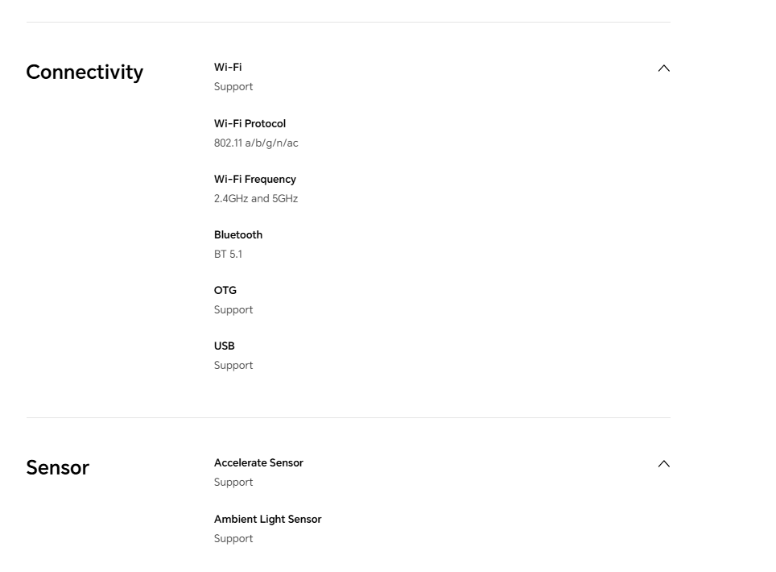The width and height of the screenshot is (776, 572).
Task: Select the Accelerate Sensor label
Action: pos(258,462)
